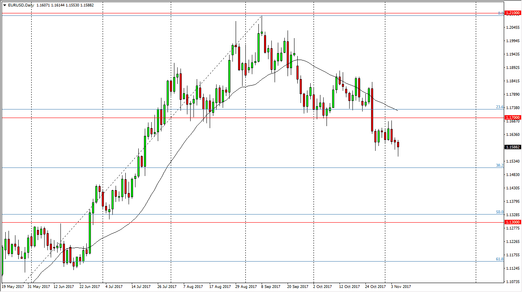The width and height of the screenshot is (522, 292).
Task: Select the red resistance line at 1.21000
Action: 243,14
